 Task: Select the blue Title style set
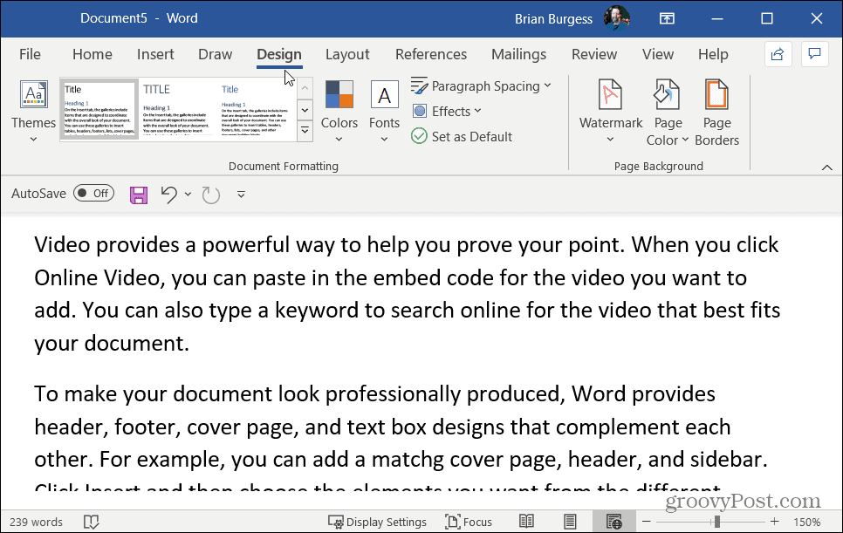coord(256,109)
